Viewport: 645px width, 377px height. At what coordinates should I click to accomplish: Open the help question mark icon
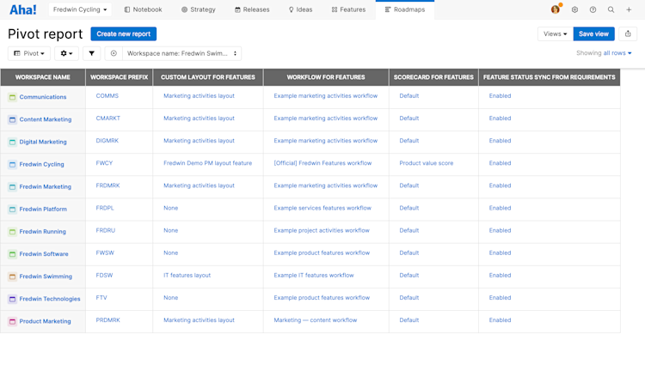tap(593, 9)
